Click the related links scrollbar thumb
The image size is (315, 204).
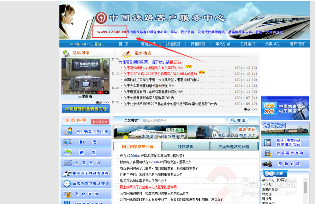click(305, 187)
